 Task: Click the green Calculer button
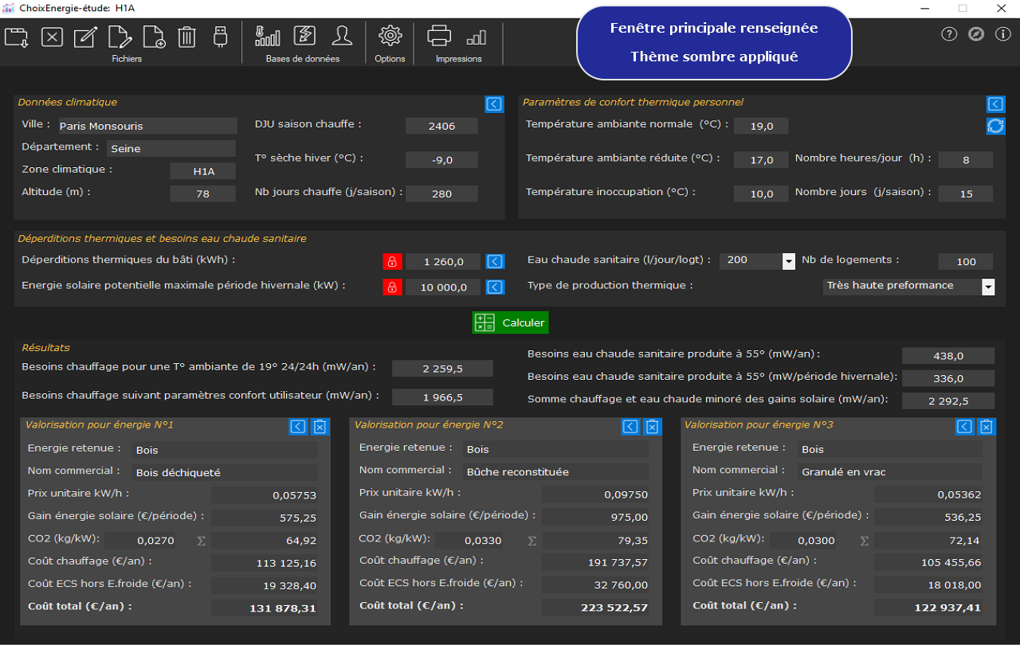point(510,322)
